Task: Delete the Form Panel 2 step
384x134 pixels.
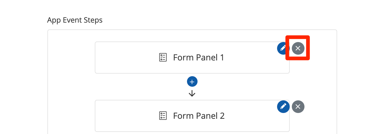Action: pos(298,106)
